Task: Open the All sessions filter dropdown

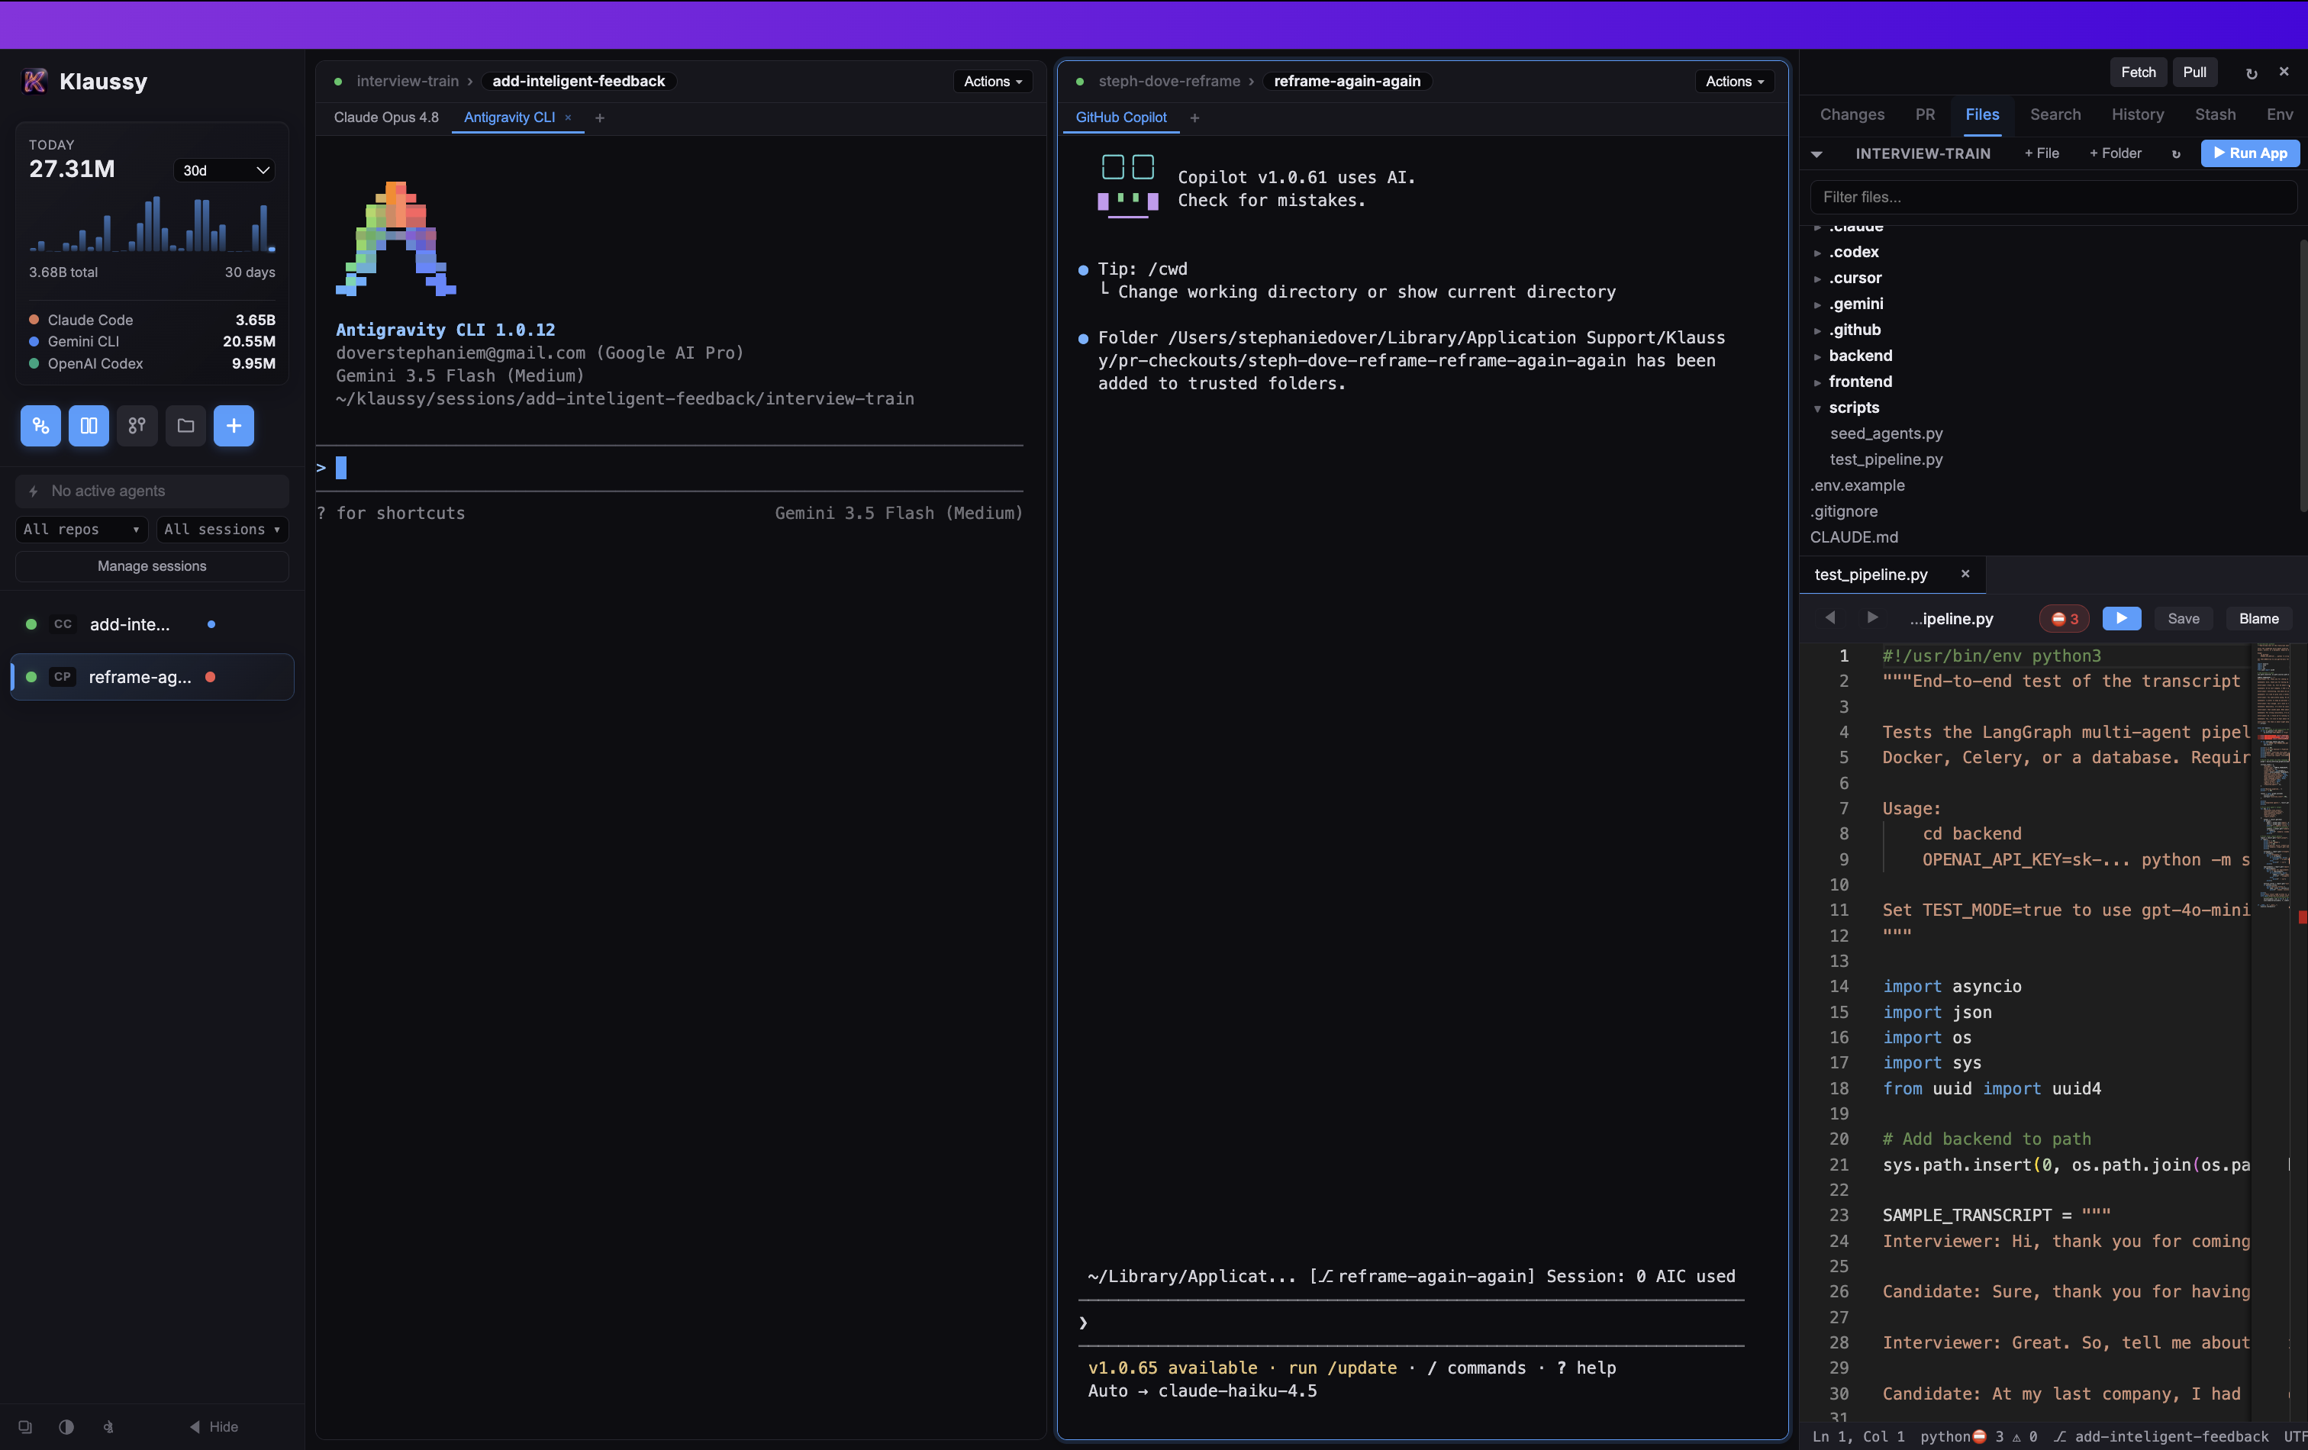Action: [x=222, y=529]
